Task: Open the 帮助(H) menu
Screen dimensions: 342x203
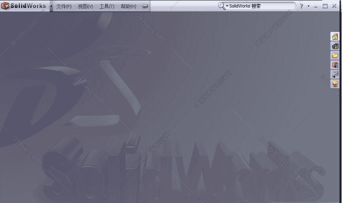Action: click(x=128, y=6)
